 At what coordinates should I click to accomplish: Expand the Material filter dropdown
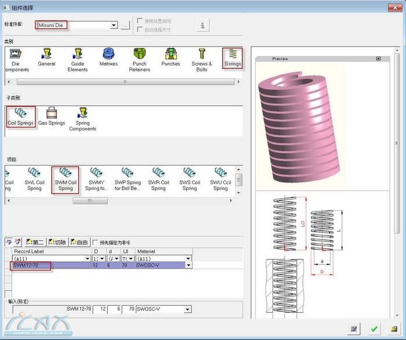(187, 258)
